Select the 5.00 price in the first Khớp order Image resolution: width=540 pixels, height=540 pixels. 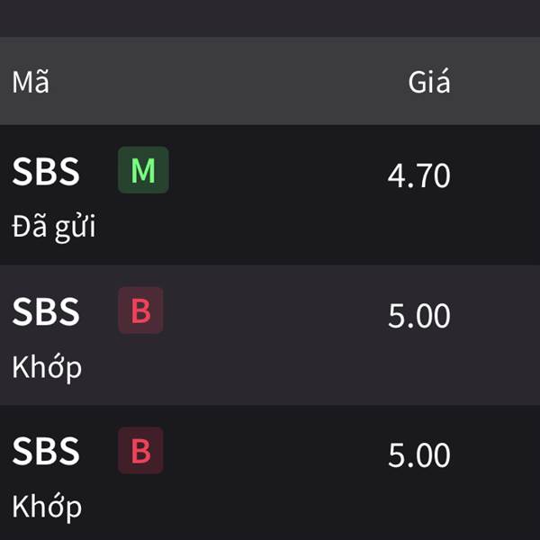(419, 316)
